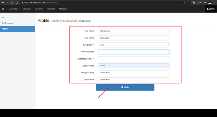This screenshot has height=117, width=217.
Task: View site security info via lock icon
Action: [x=22, y=3]
